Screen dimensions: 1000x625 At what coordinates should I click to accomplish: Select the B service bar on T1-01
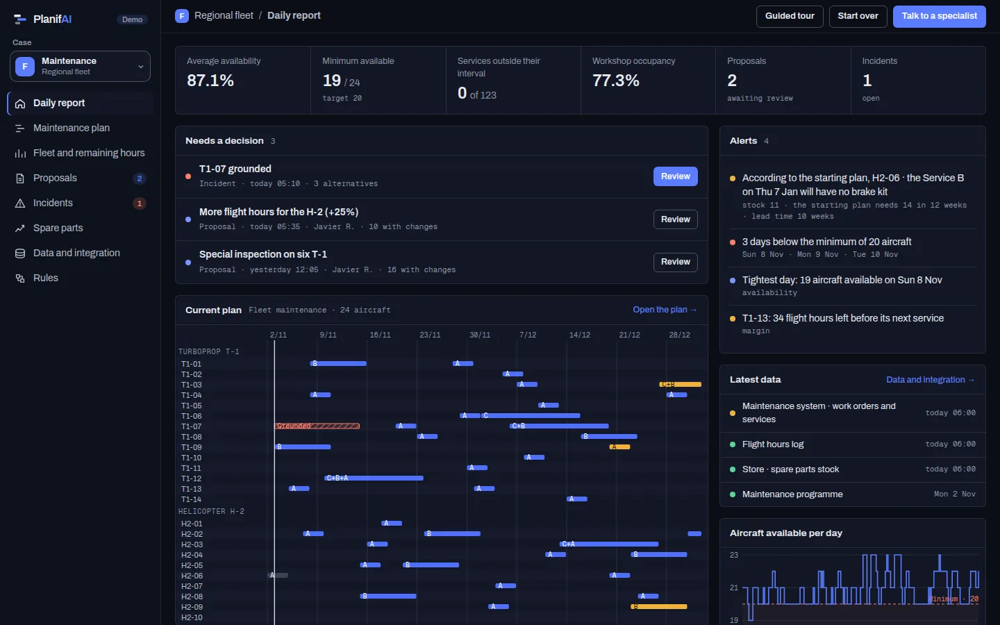click(338, 364)
